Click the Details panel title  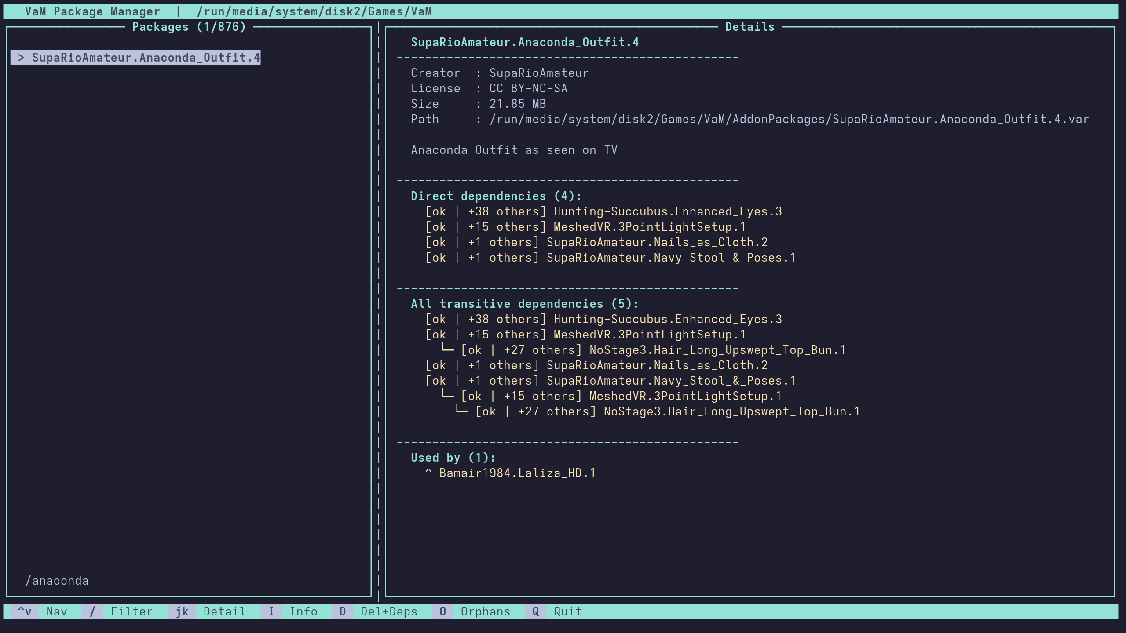pyautogui.click(x=749, y=27)
